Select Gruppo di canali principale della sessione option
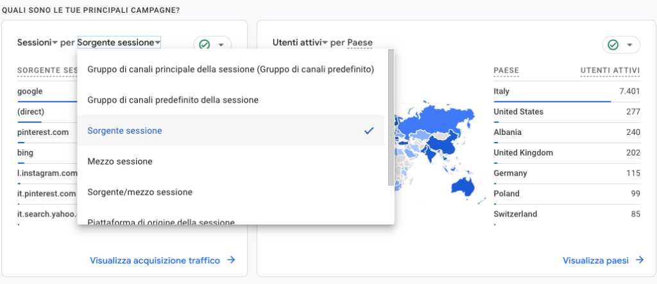Viewport: 657px width, 284px height. tap(231, 69)
